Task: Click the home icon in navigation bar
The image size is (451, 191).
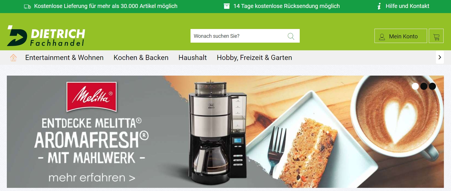Action: click(13, 58)
